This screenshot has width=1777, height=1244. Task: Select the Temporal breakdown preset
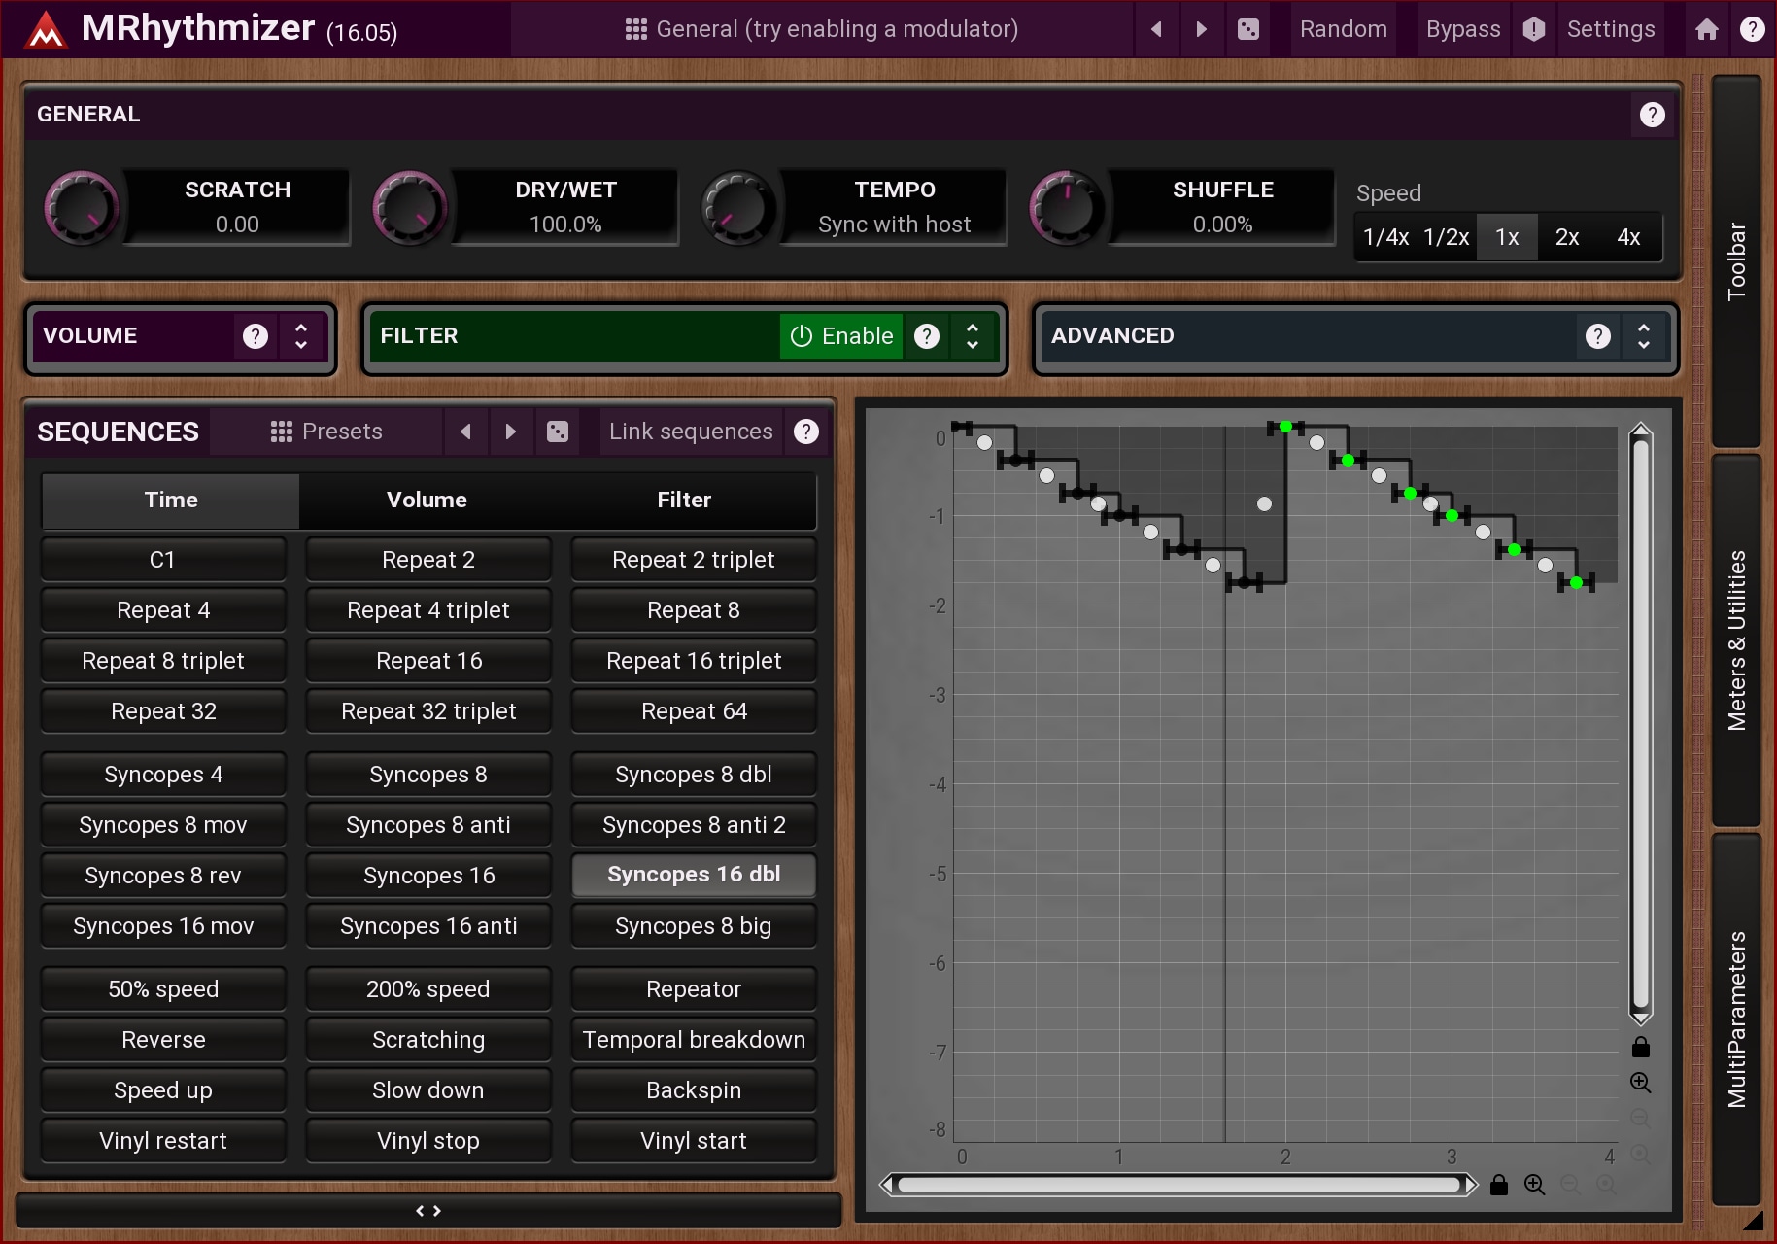click(x=694, y=1040)
